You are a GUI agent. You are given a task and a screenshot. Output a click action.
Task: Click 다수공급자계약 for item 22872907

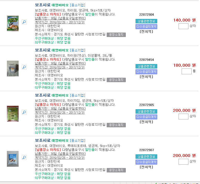click(146, 162)
